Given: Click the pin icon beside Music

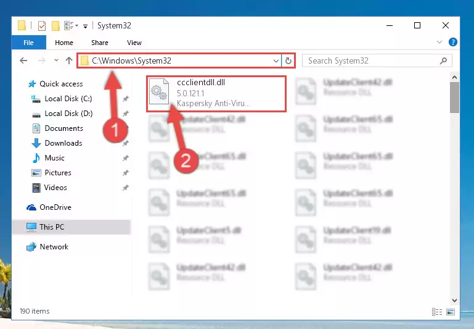Looking at the screenshot, I should click(126, 158).
